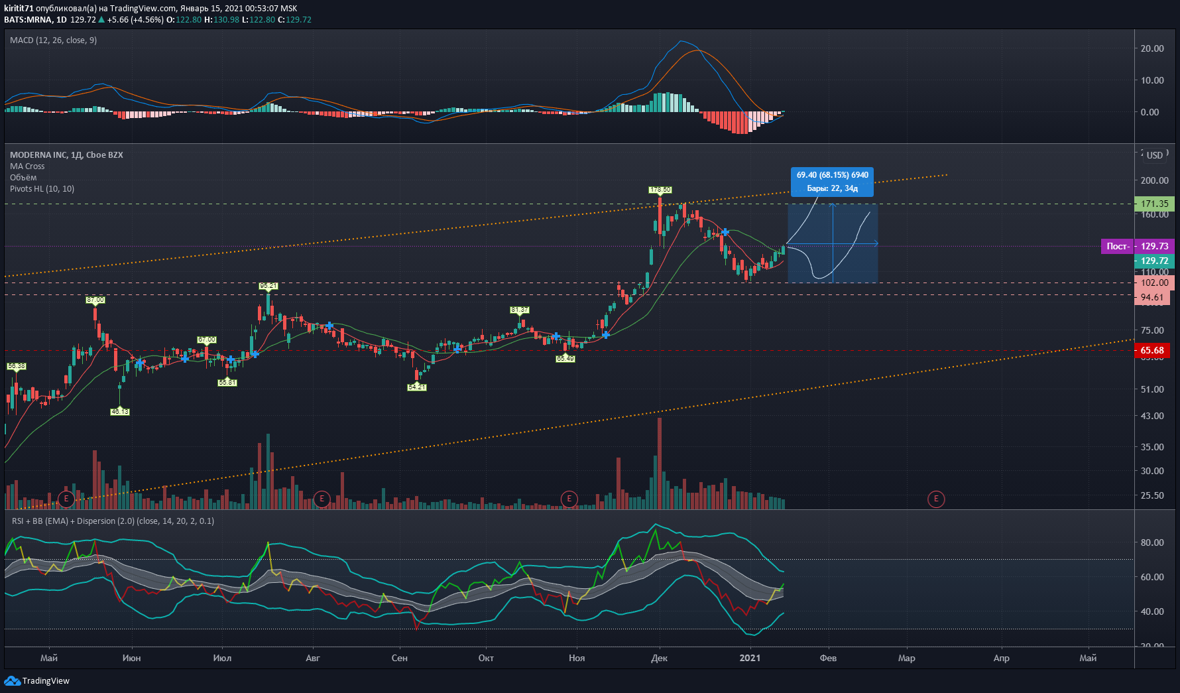The image size is (1180, 693).
Task: Click the blue 69.40 (68.15%) measurement tooltip
Action: coord(832,182)
